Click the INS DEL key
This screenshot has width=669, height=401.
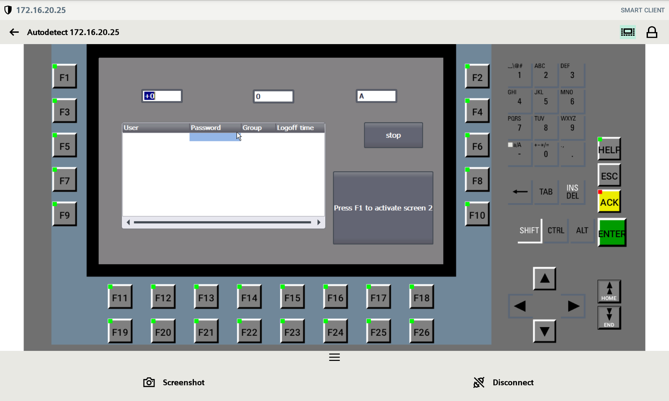pos(573,192)
